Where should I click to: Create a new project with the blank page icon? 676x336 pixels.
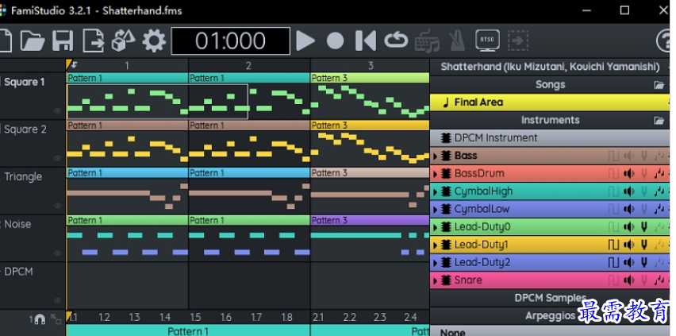[6, 41]
